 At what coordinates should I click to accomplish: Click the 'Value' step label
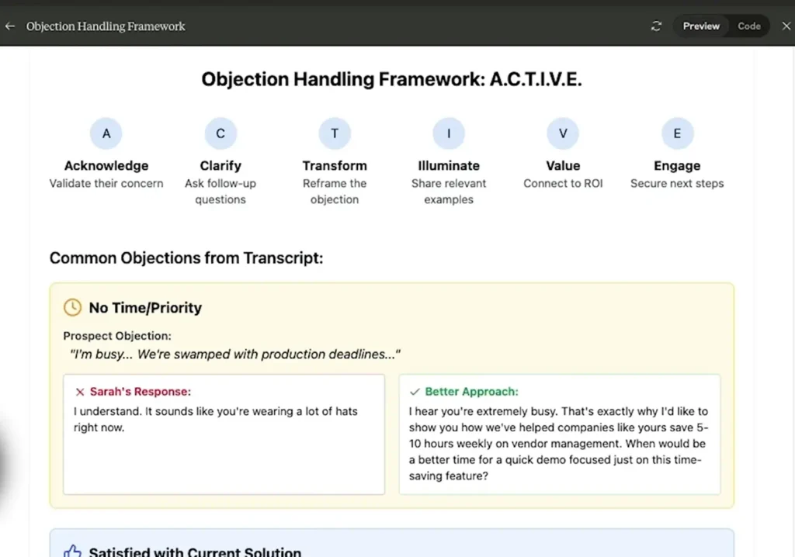[x=563, y=166]
